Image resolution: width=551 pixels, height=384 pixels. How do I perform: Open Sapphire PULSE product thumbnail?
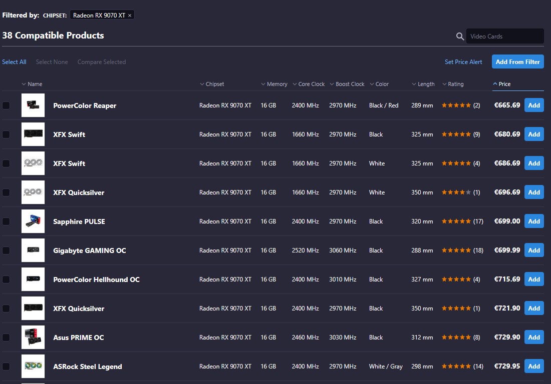pos(33,221)
